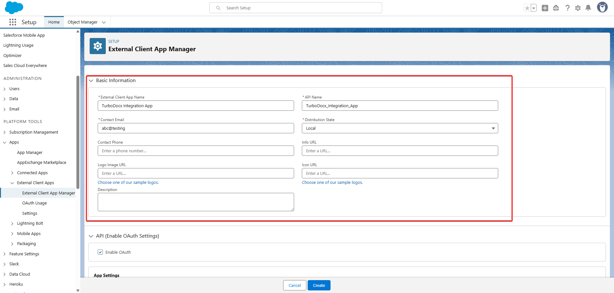Click the API Name field
The height and width of the screenshot is (293, 614).
(x=400, y=106)
